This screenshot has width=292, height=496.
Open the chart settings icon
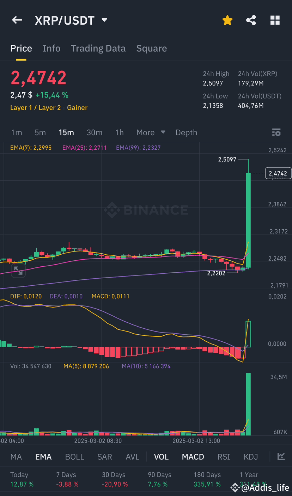click(x=276, y=132)
